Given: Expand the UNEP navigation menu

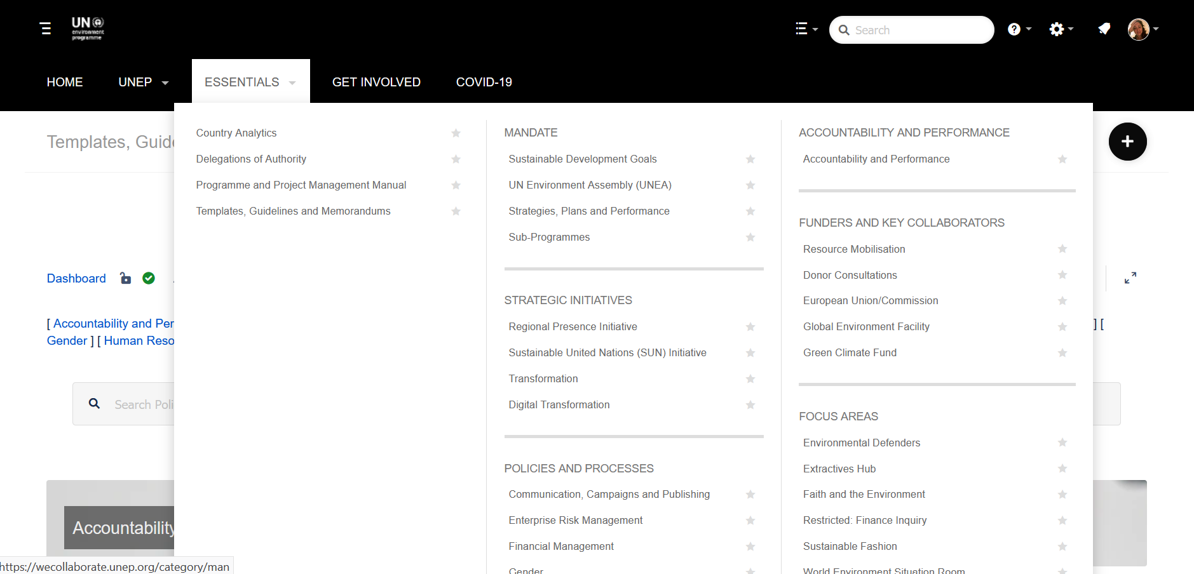Looking at the screenshot, I should click(144, 82).
